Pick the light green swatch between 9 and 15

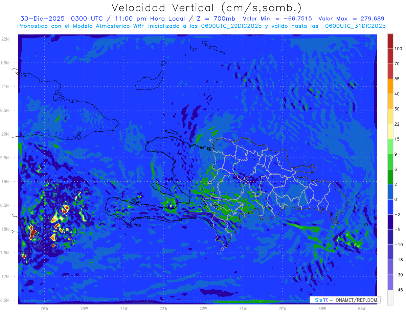point(390,147)
